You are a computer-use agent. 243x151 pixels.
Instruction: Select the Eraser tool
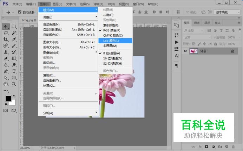[x=6, y=58]
